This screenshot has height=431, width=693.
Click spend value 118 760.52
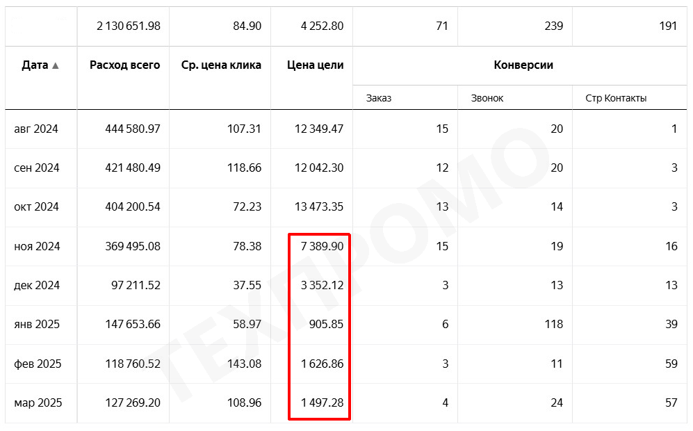[x=133, y=364]
